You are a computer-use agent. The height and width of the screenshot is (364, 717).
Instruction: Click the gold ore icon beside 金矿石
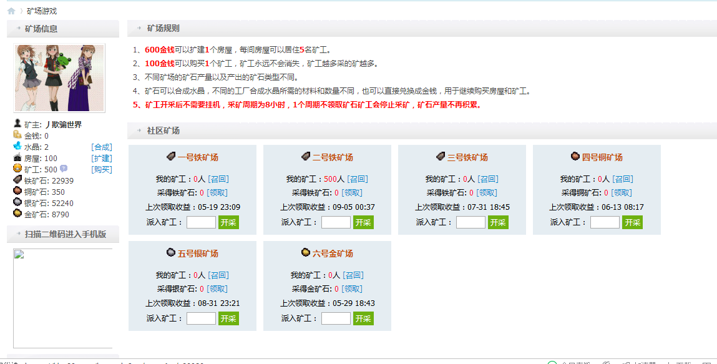[17, 213]
